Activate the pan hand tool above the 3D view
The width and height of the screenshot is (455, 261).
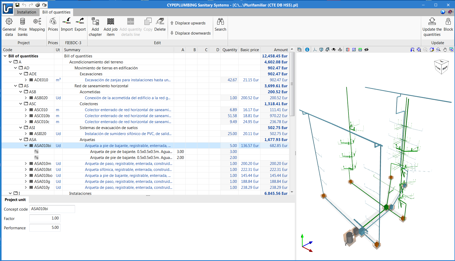click(445, 50)
